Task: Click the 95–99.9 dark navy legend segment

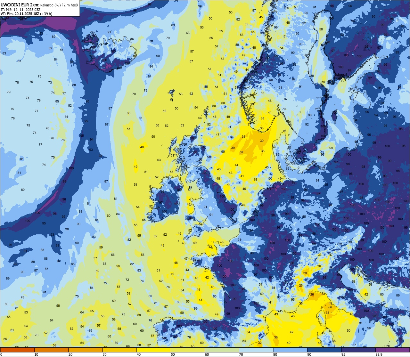Action: (x=358, y=350)
